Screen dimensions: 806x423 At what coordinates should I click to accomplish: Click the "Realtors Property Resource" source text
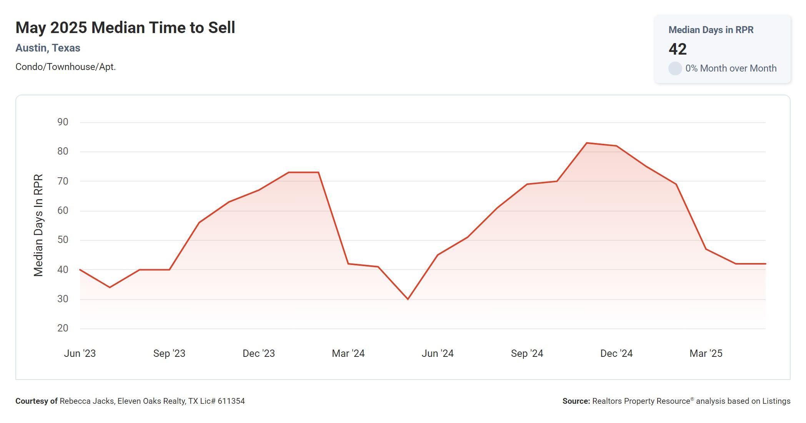641,401
